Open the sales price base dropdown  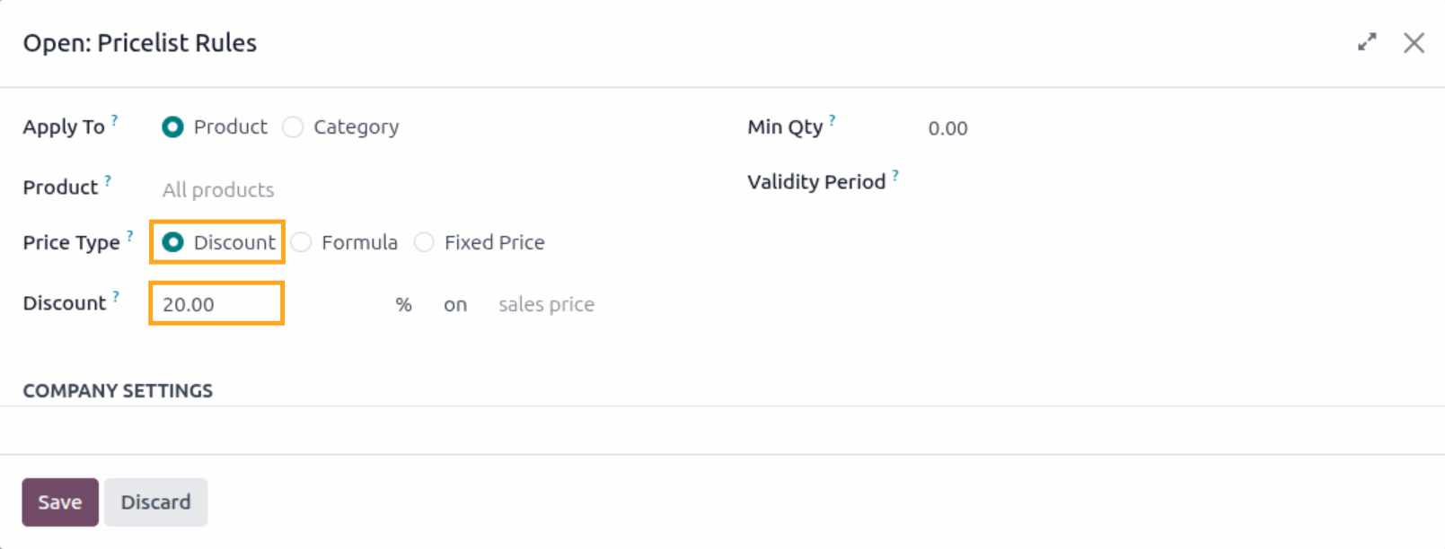coord(545,304)
